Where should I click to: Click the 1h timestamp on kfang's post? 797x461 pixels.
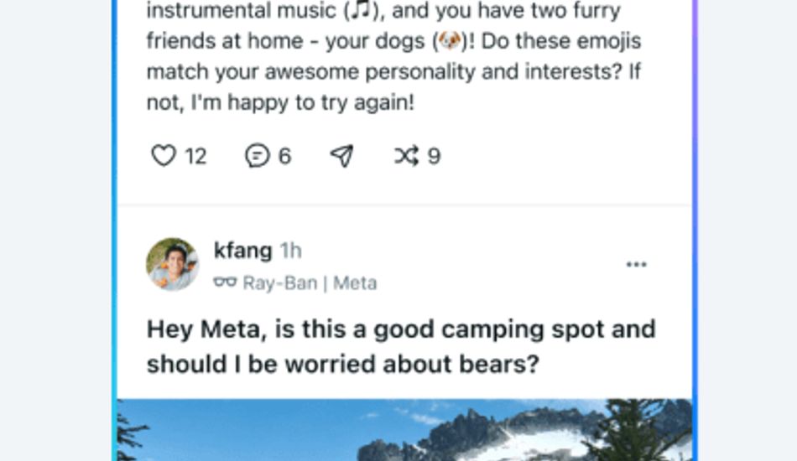click(290, 251)
